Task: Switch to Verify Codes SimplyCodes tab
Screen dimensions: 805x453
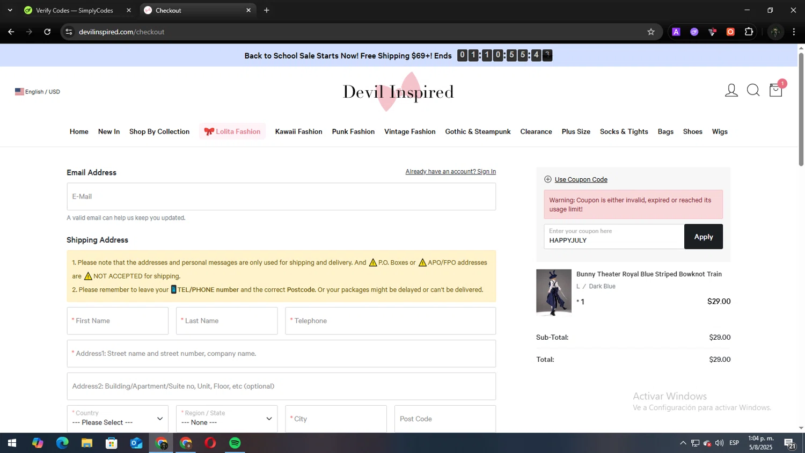Action: [78, 10]
